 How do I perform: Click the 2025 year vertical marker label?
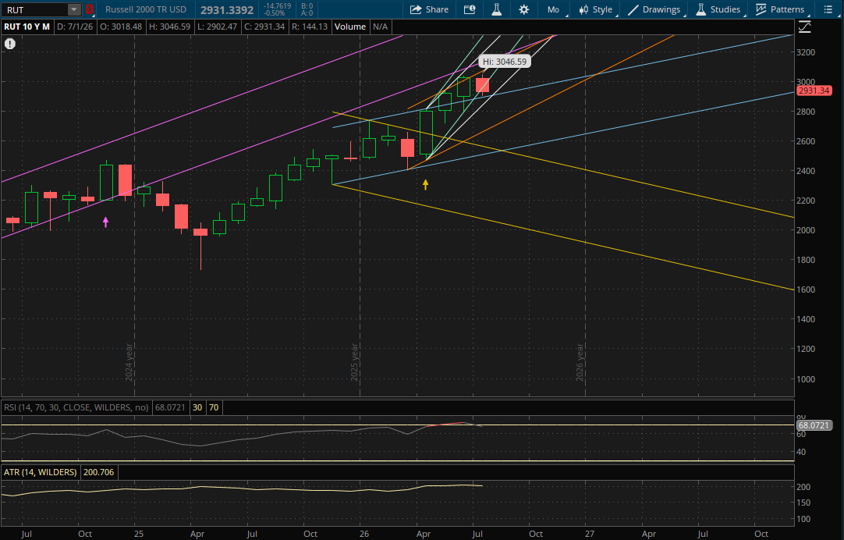(354, 362)
